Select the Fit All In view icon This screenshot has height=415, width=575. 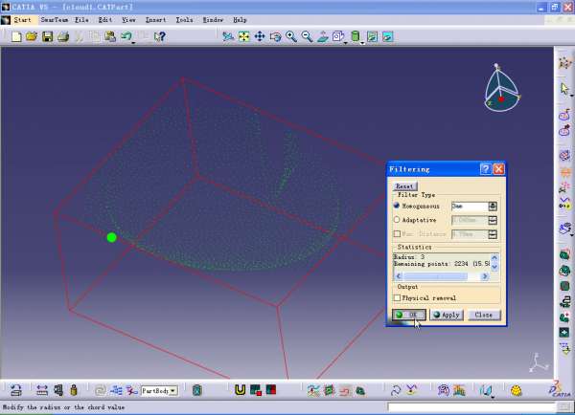[x=243, y=36]
